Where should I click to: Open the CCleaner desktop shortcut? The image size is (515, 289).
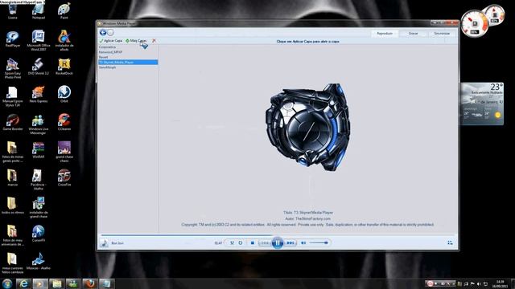tap(64, 123)
